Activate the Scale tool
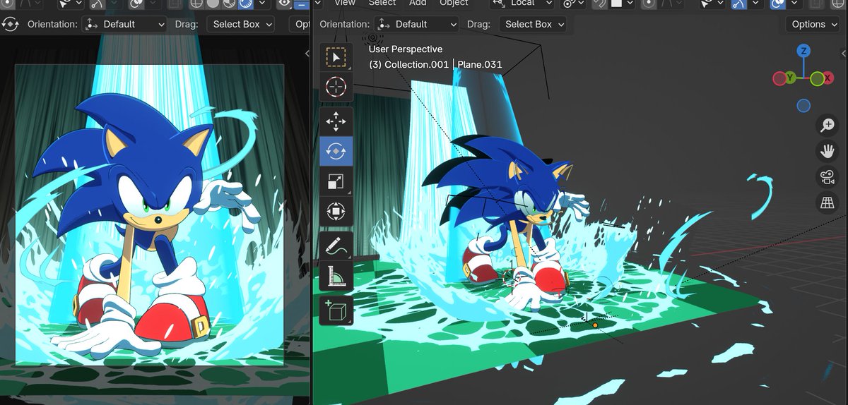 [x=336, y=181]
